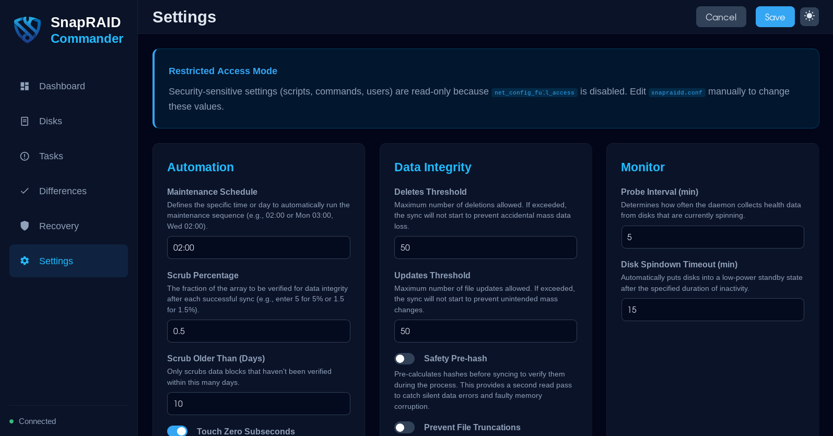This screenshot has width=833, height=436.
Task: Enable the Safety Pre-hash toggle
Action: (404, 359)
